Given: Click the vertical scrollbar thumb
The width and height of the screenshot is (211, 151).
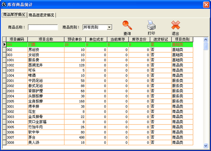Looking at the screenshot, I should (x=206, y=46).
